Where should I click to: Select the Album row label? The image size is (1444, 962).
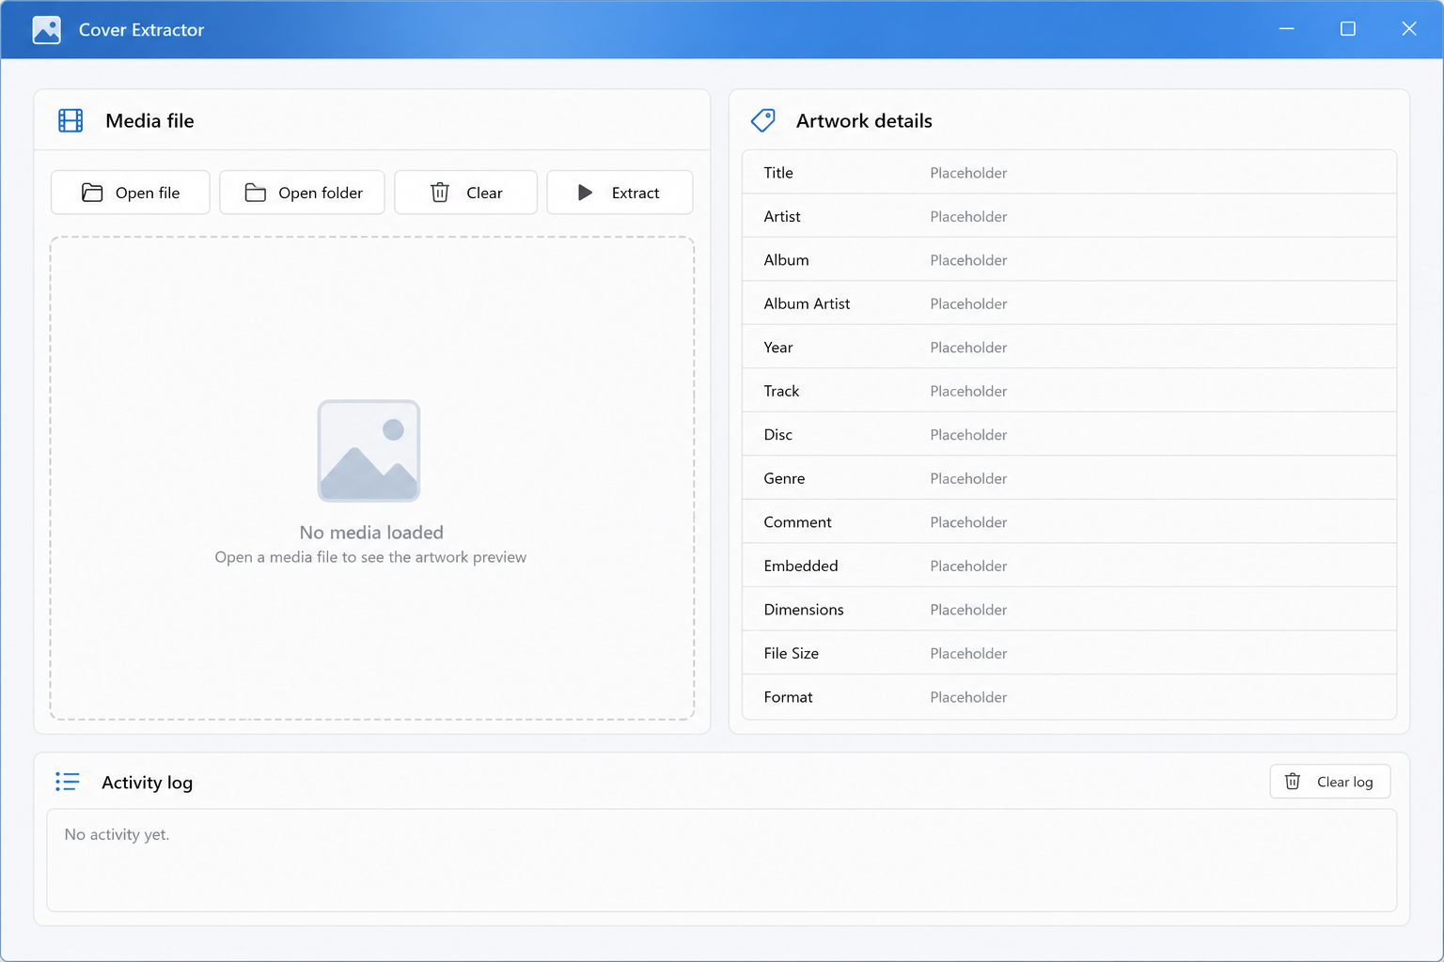coord(786,260)
